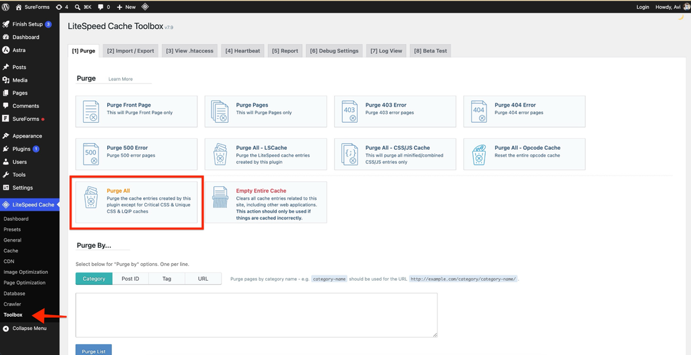Click the Pages icon in sidebar
The width and height of the screenshot is (691, 355).
[5, 93]
